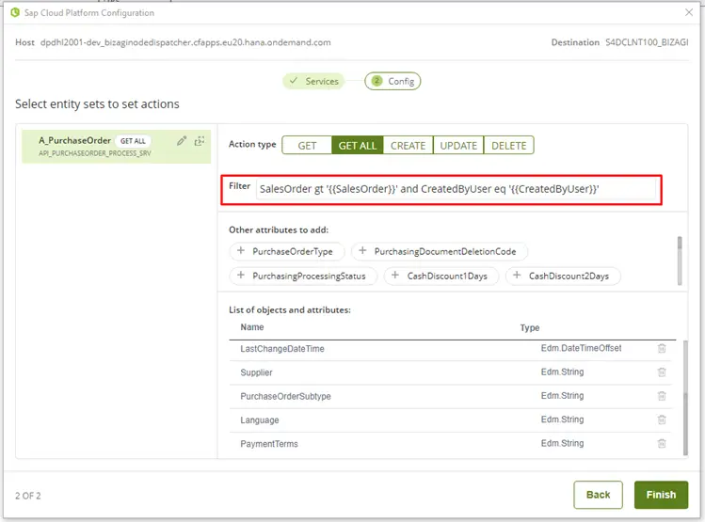Select the GET action type
The width and height of the screenshot is (705, 522).
[x=307, y=146]
